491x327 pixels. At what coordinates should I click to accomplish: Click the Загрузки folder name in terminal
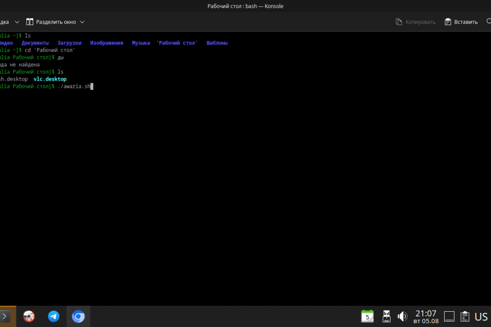click(69, 43)
